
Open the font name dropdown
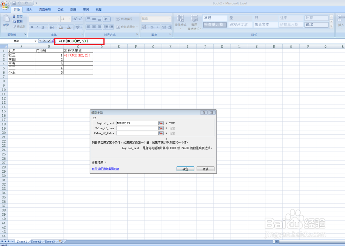[58, 19]
